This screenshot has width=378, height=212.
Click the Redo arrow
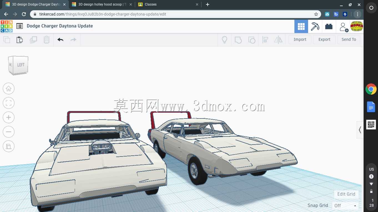pyautogui.click(x=73, y=40)
